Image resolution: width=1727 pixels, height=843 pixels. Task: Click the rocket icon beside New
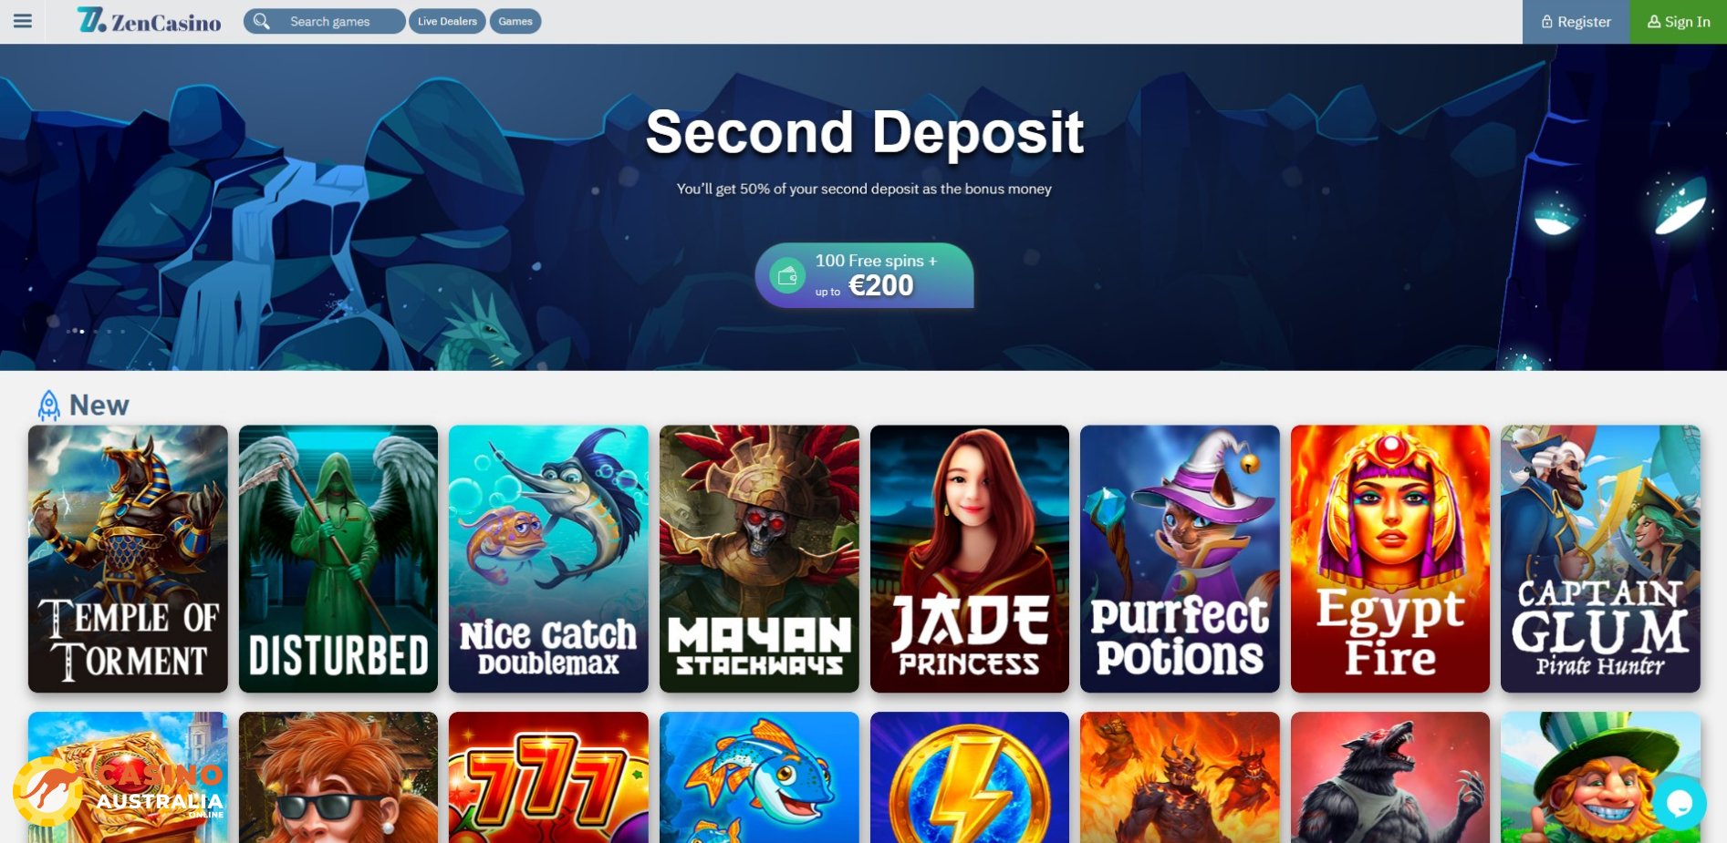click(49, 406)
